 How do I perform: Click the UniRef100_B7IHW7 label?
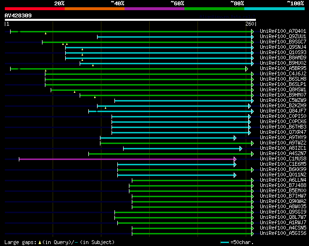(x=283, y=196)
